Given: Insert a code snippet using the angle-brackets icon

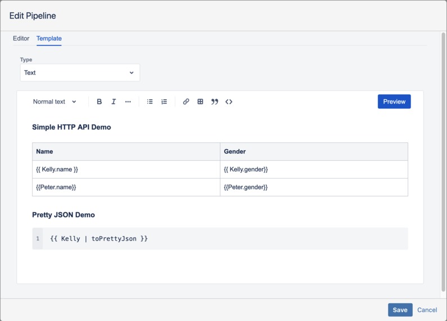Looking at the screenshot, I should 229,101.
